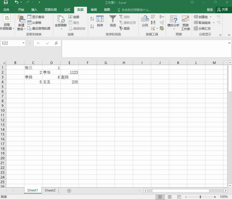
Task: Click 预测工作表 forecast sheet
Action: click(x=185, y=23)
